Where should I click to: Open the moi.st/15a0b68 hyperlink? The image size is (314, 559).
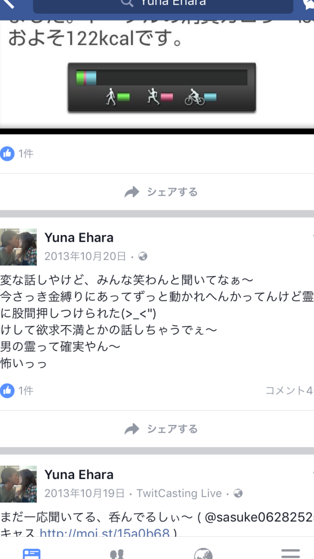coord(105,533)
